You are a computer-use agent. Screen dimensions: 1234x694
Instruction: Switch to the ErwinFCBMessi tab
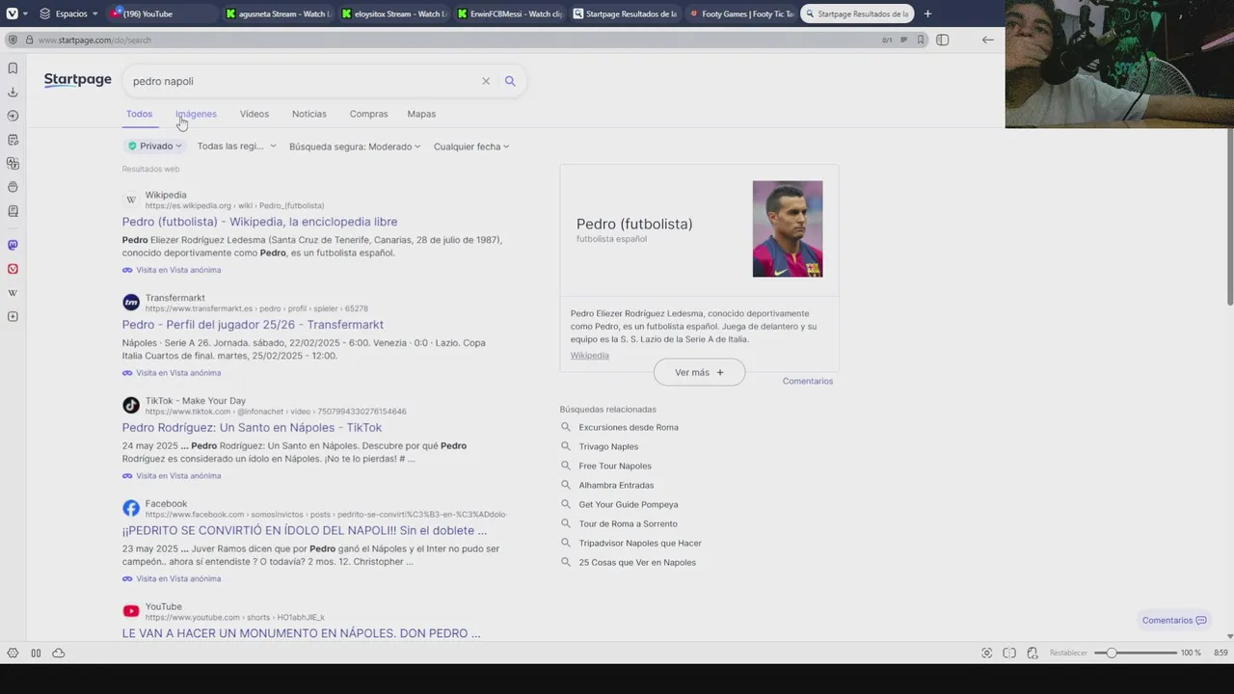(509, 13)
